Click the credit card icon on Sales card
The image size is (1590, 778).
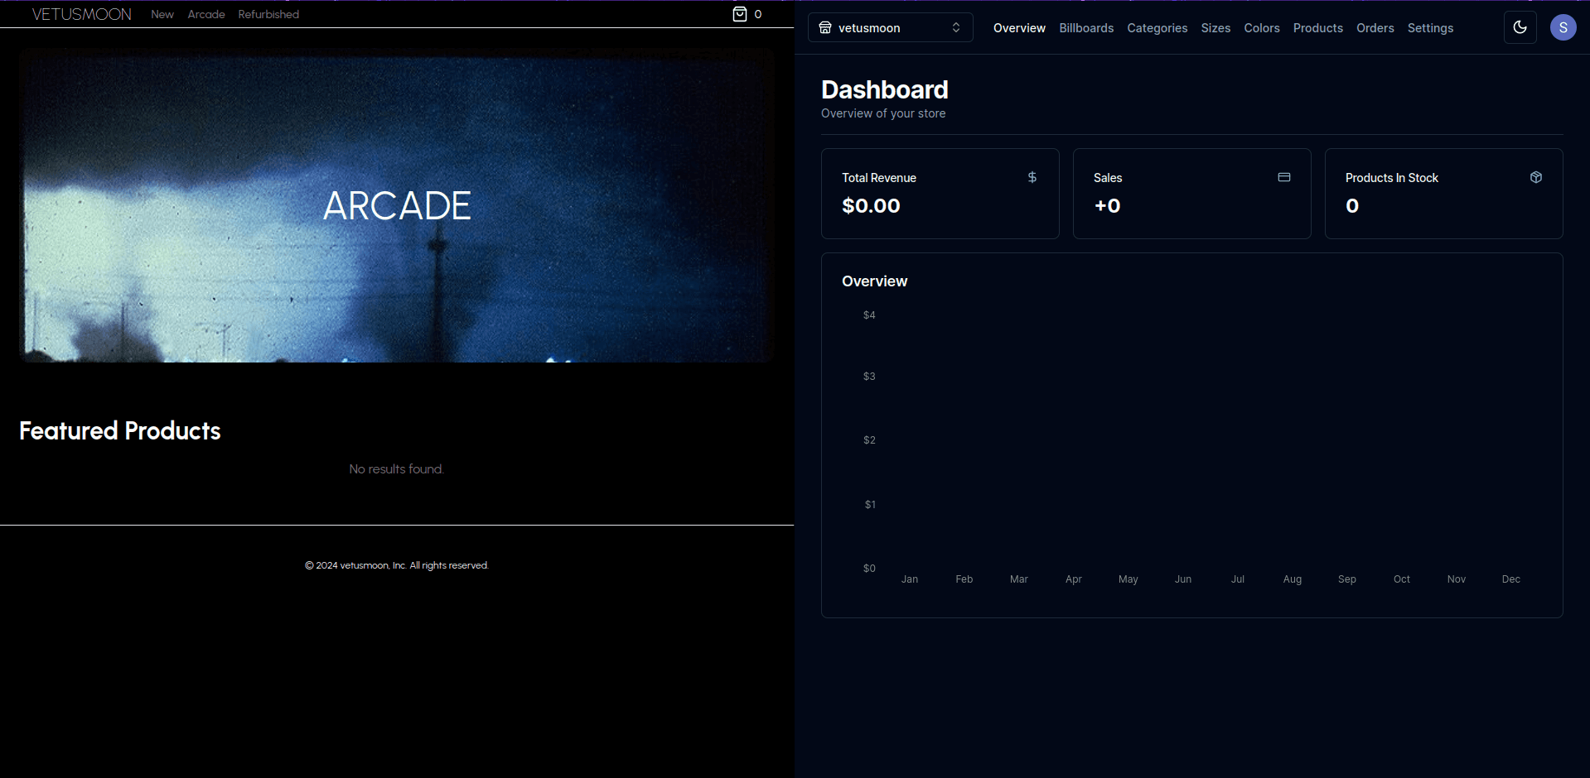pos(1283,177)
